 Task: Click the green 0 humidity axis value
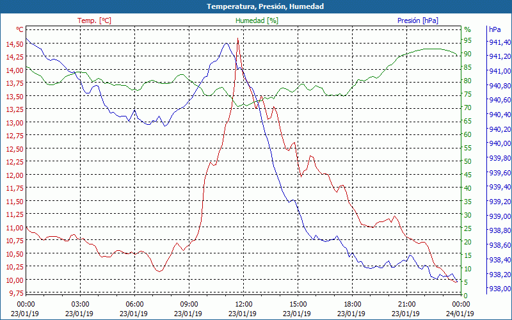[466, 296]
